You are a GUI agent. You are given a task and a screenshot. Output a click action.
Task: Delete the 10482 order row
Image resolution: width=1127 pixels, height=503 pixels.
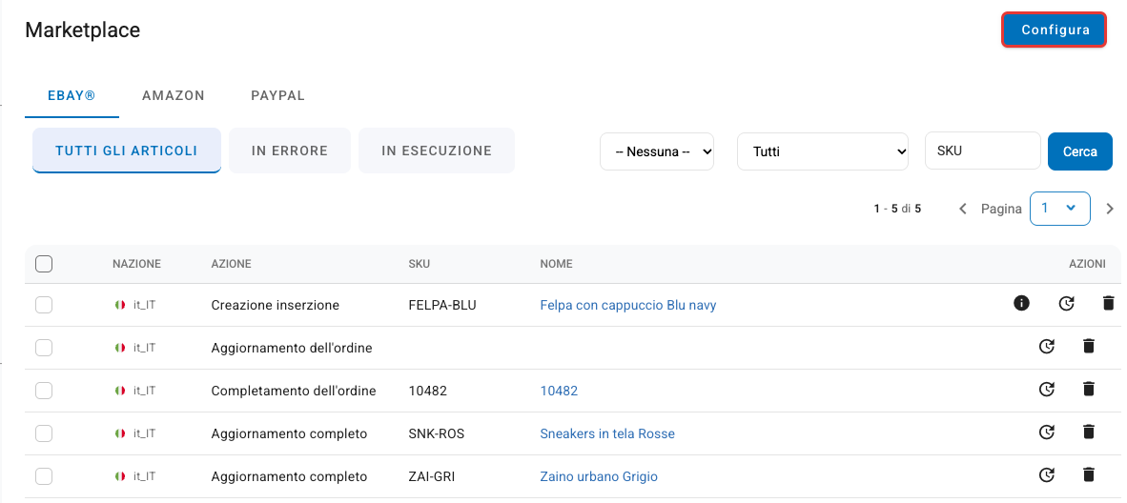point(1088,390)
